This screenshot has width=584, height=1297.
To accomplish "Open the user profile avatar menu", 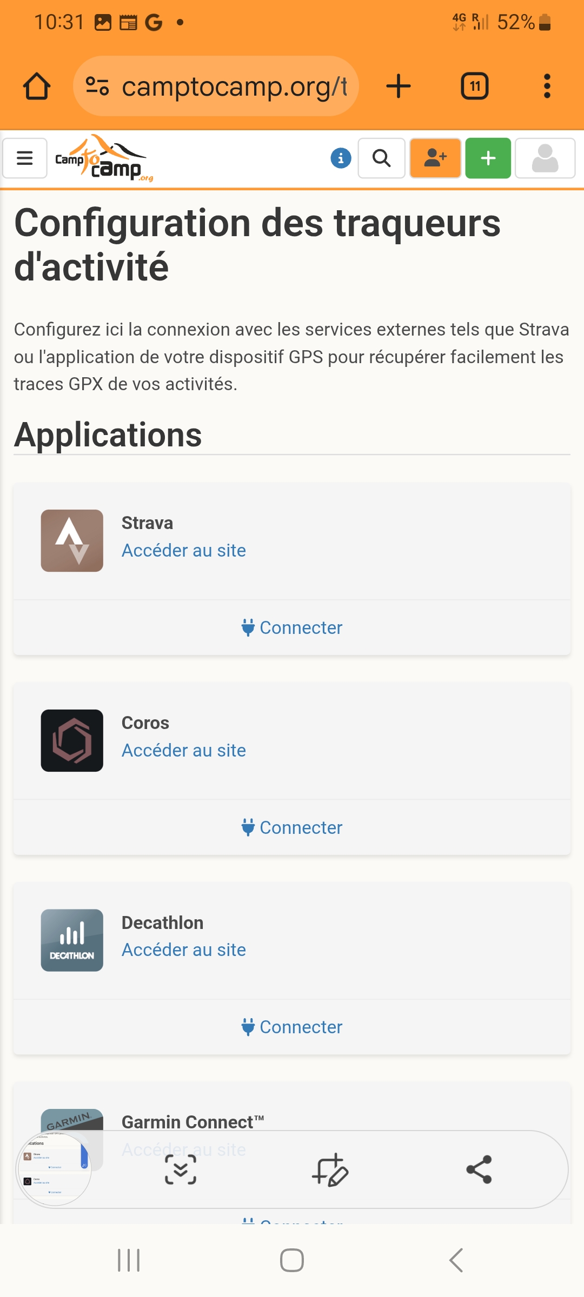I will coord(545,158).
